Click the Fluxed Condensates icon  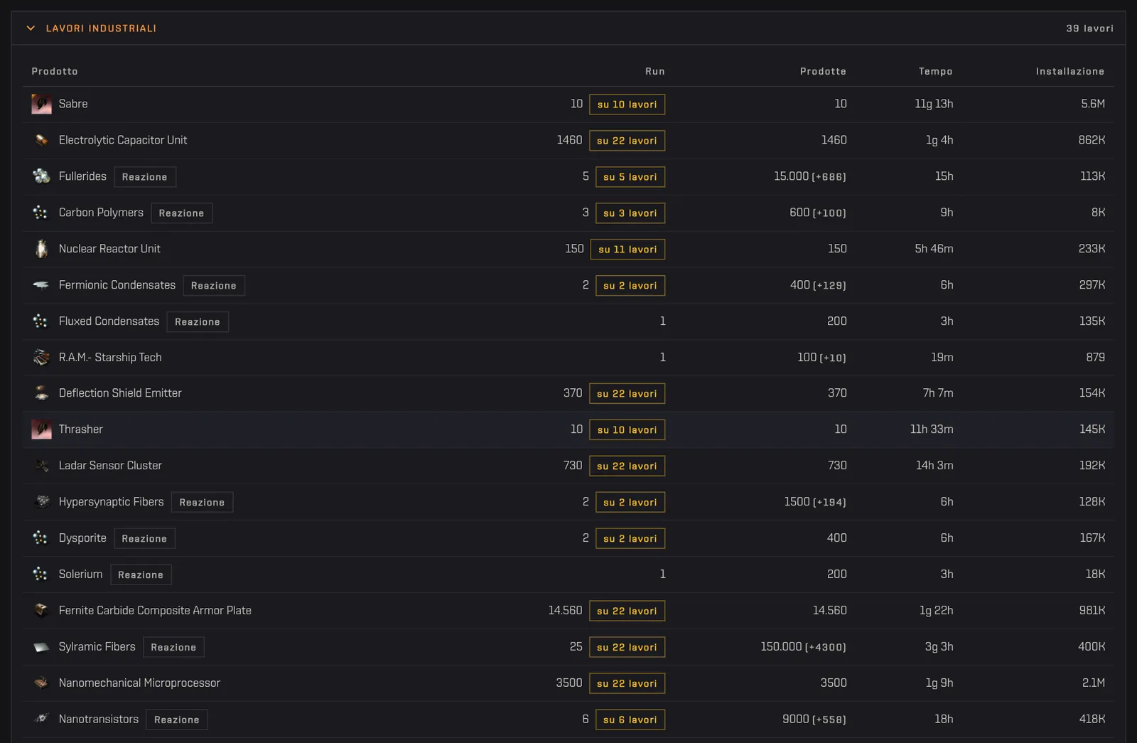click(x=41, y=321)
